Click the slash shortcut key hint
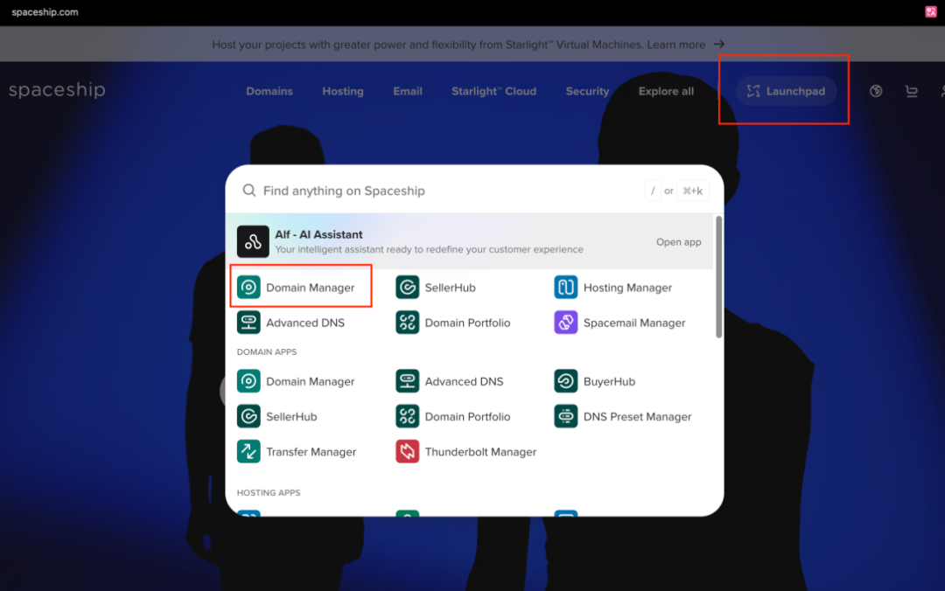Screen dimensions: 945x591 coord(653,191)
